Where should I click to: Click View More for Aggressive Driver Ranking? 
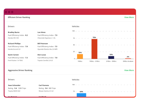click(x=129, y=70)
